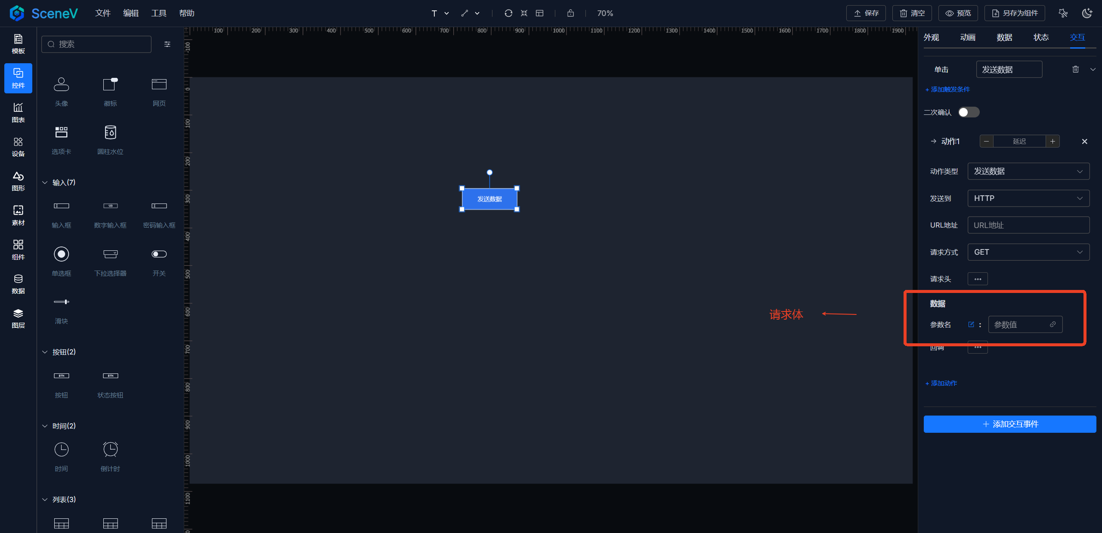Select the 图表 chart sidebar icon
Viewport: 1102px width, 533px height.
(18, 112)
